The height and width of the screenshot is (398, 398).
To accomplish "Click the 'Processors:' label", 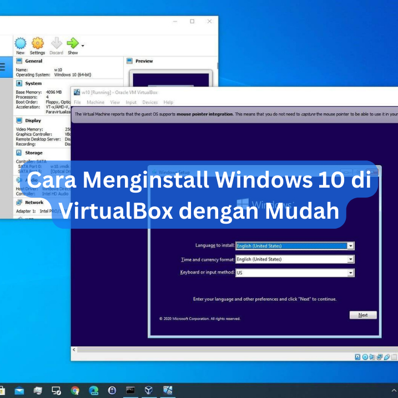I will tap(27, 97).
